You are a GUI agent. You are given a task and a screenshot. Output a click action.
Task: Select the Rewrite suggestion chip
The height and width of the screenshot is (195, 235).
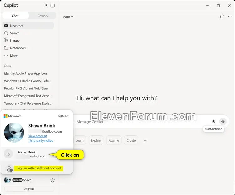tap(114, 140)
